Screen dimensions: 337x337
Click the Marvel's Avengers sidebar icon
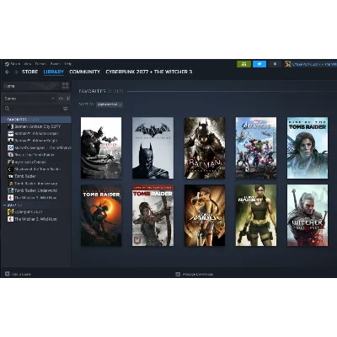coord(11,147)
